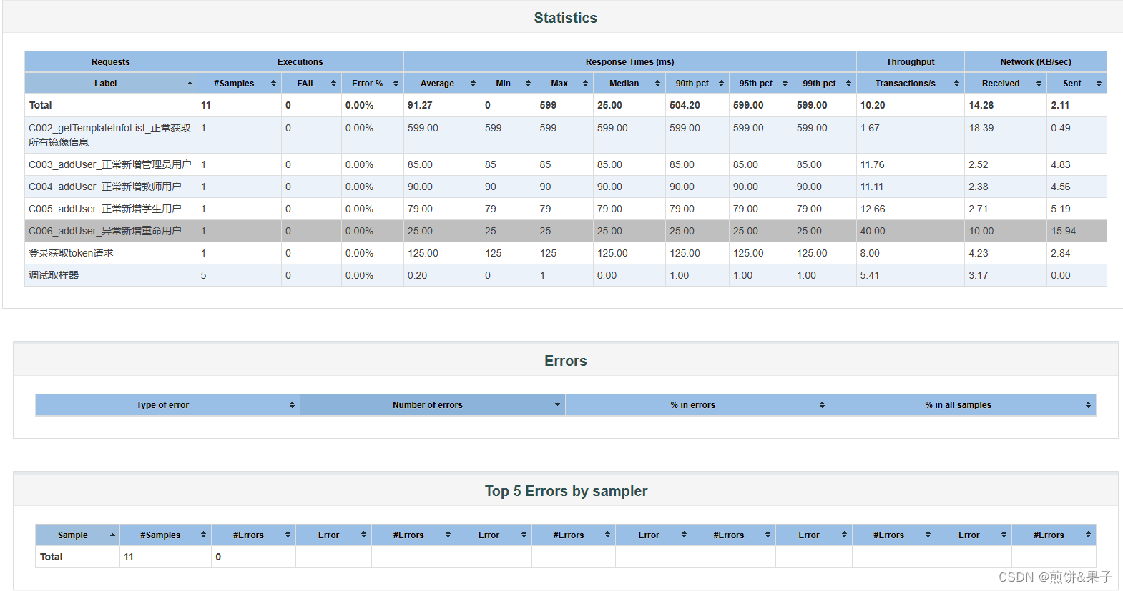The height and width of the screenshot is (591, 1123).
Task: Sort by 90th pct column arrows
Action: click(721, 84)
